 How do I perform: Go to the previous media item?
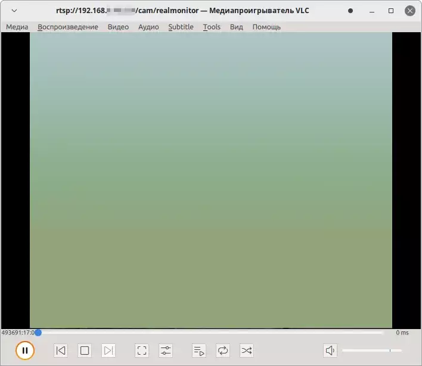pos(61,351)
